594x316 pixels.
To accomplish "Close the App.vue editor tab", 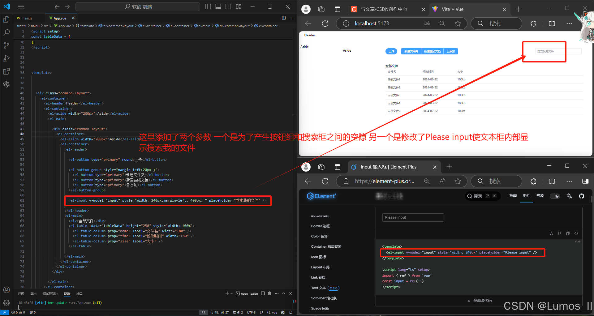I will coord(73,18).
